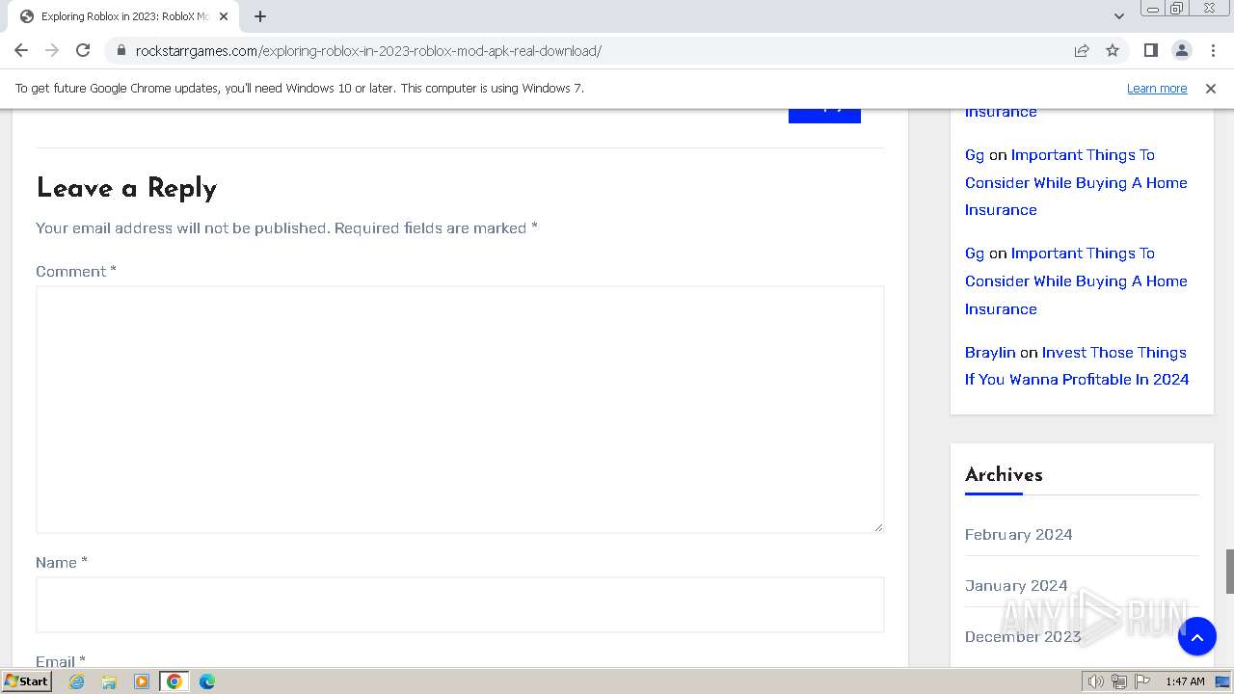
Task: Open December 2023 archive
Action: (1023, 636)
